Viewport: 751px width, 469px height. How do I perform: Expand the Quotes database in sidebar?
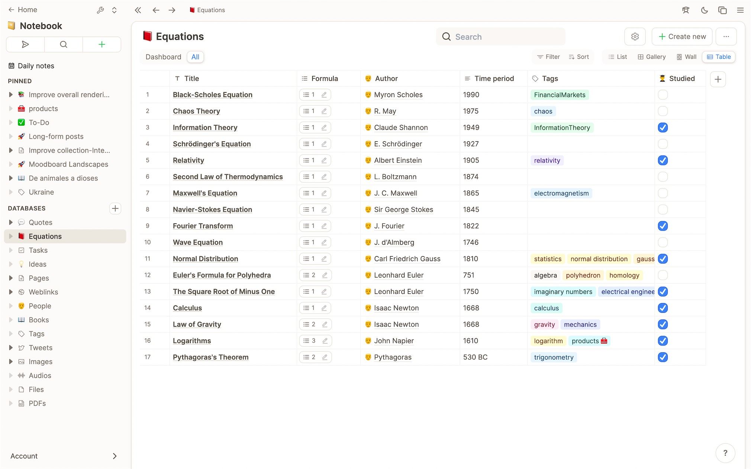pyautogui.click(x=10, y=222)
